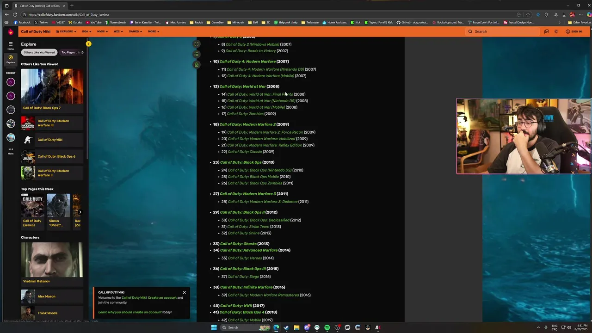
Task: Open Vladimir Makarov character thumbnail
Action: coord(52,260)
